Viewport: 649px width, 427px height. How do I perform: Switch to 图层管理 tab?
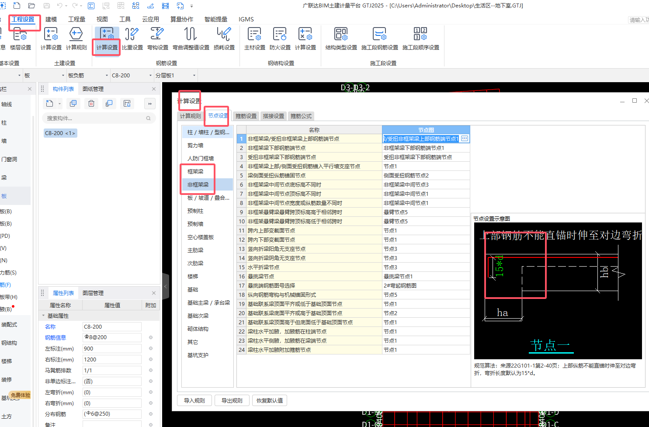(93, 293)
